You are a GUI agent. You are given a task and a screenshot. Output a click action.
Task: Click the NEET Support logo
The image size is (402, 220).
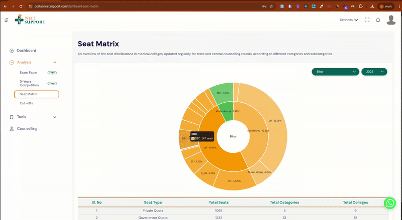[30, 20]
